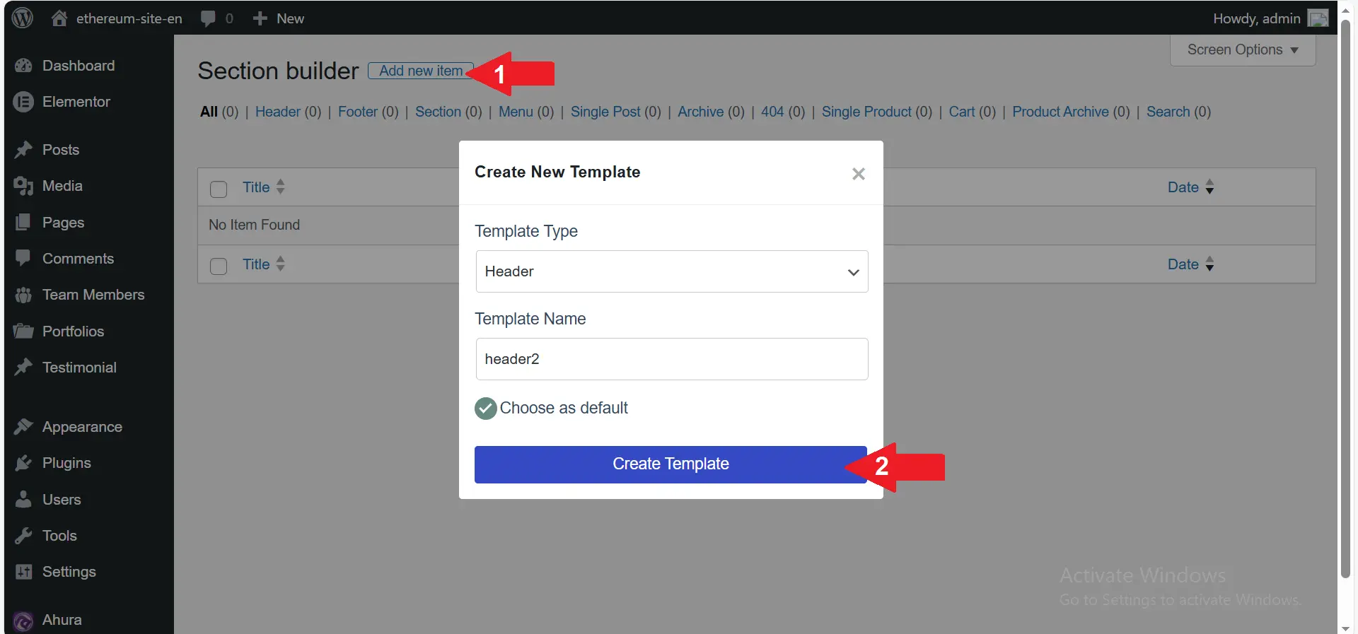Screen dimensions: 1358x634
Task: Click the Ahura theme icon
Action: (23, 621)
